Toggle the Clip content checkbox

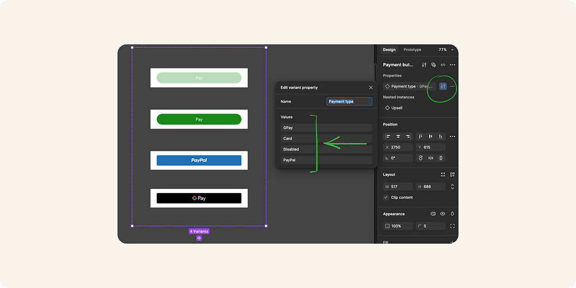click(386, 197)
